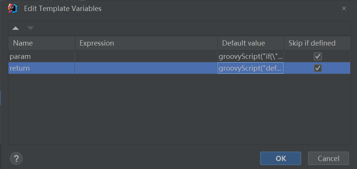Viewport: 357px width, 169px height.
Task: Click the param Default value groovyScript cell
Action: (x=251, y=56)
